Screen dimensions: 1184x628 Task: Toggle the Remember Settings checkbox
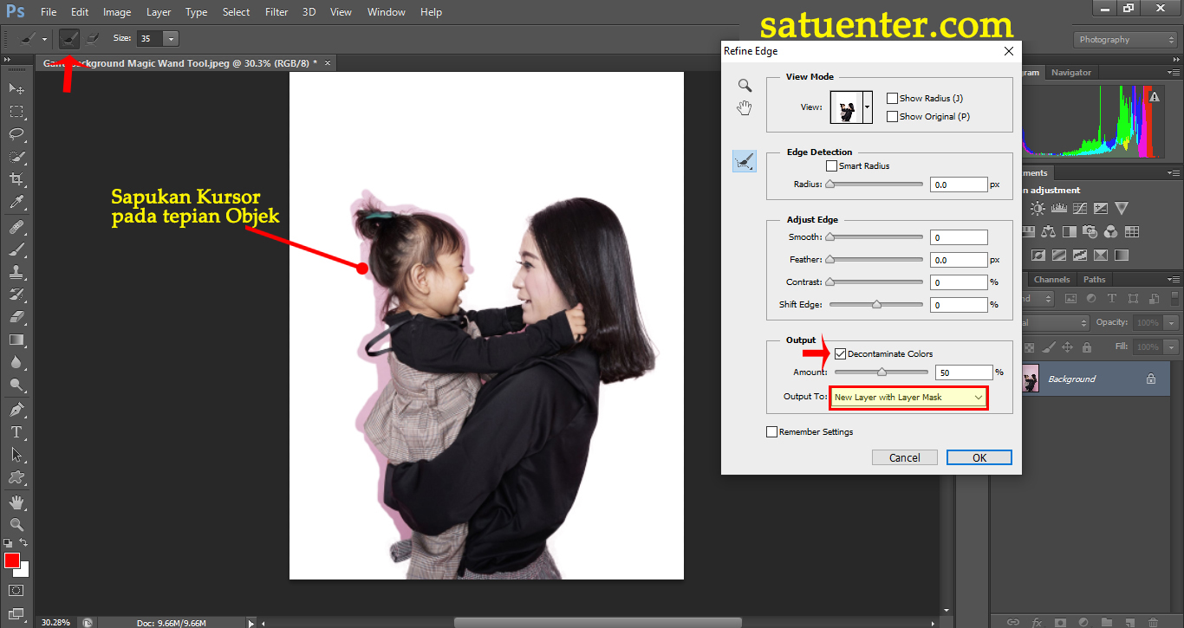[x=772, y=431]
